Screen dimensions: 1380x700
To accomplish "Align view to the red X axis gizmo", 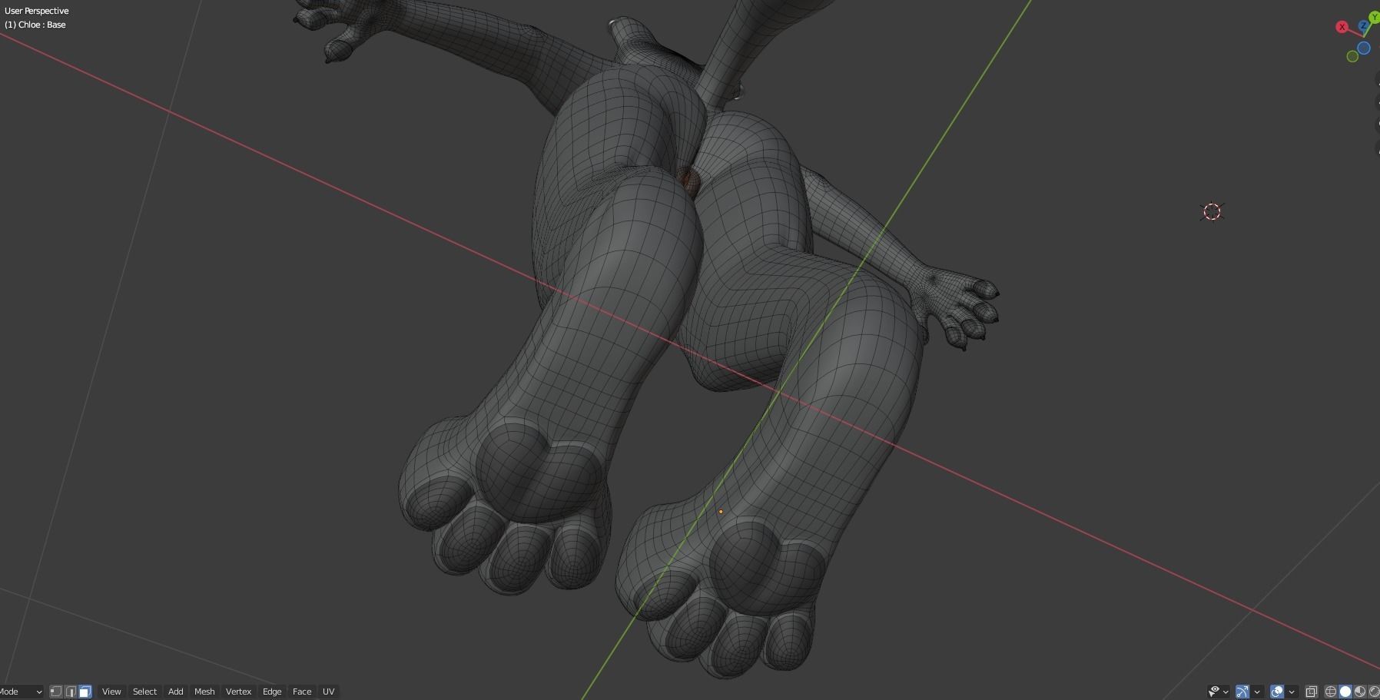I will point(1342,27).
